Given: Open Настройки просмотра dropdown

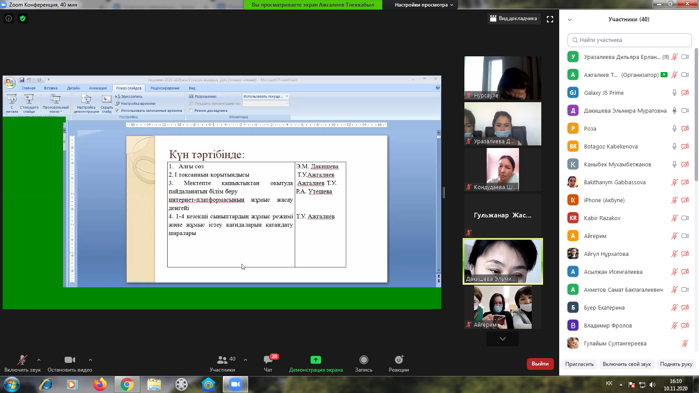Looking at the screenshot, I should pyautogui.click(x=424, y=5).
